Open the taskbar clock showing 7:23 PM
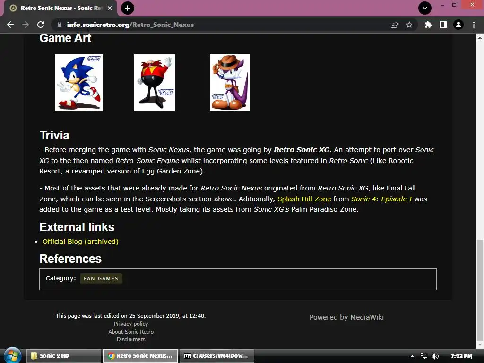This screenshot has height=363, width=484. 461,356
